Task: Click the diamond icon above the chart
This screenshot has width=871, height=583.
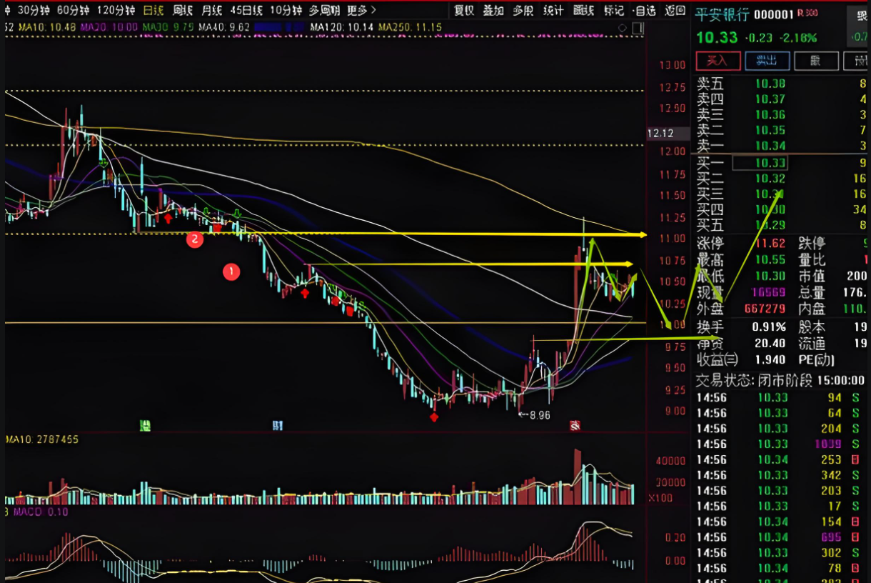Action: [x=623, y=28]
